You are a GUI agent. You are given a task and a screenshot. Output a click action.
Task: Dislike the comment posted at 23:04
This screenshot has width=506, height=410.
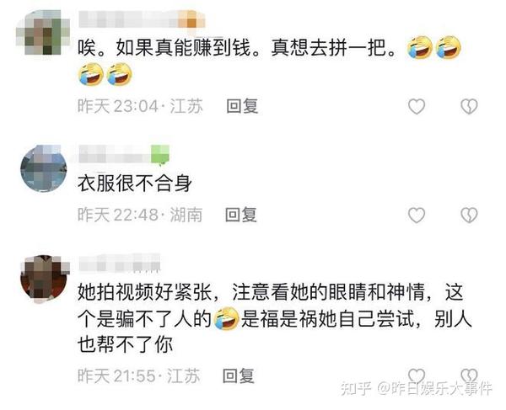click(x=469, y=106)
